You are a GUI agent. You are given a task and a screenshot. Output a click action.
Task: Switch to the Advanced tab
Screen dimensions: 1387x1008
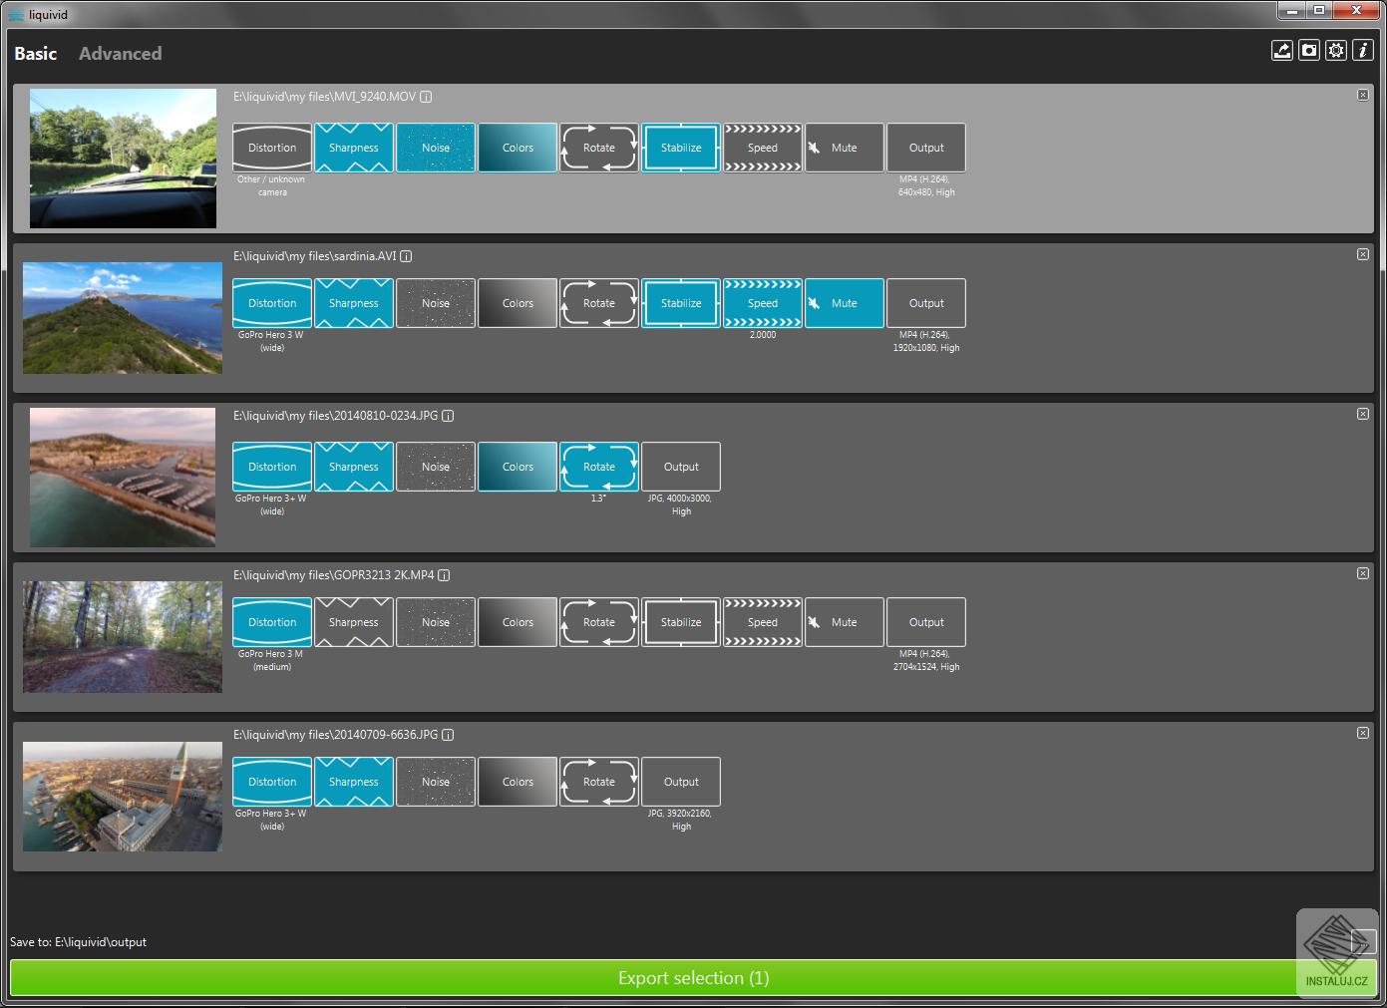[121, 54]
